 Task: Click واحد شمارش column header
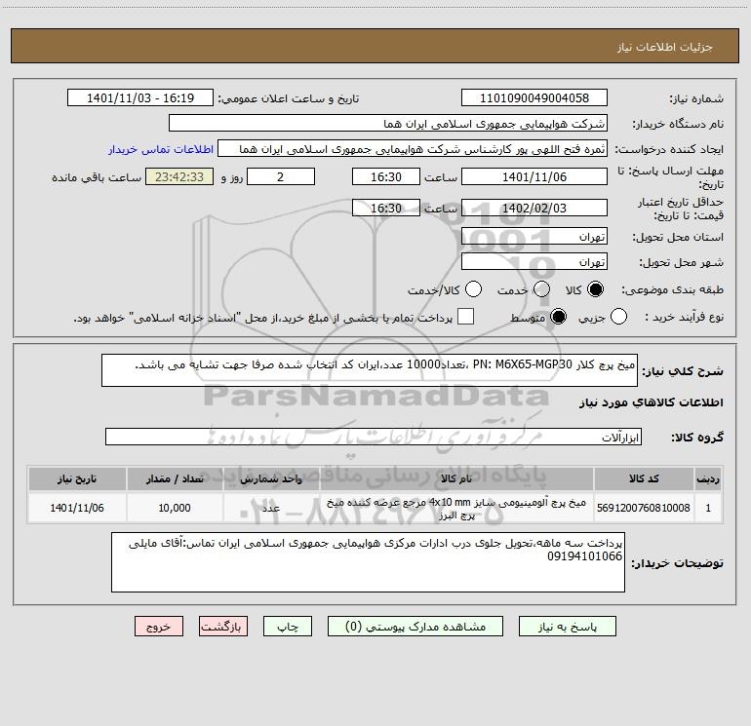pos(271,478)
